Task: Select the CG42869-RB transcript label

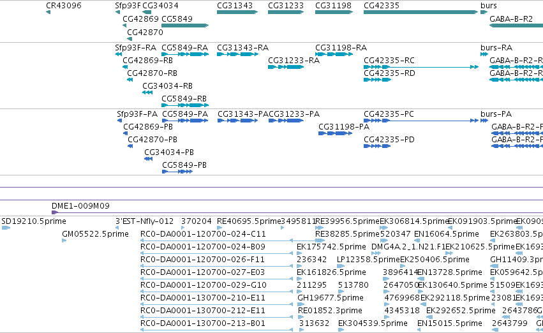Action: pyautogui.click(x=147, y=60)
